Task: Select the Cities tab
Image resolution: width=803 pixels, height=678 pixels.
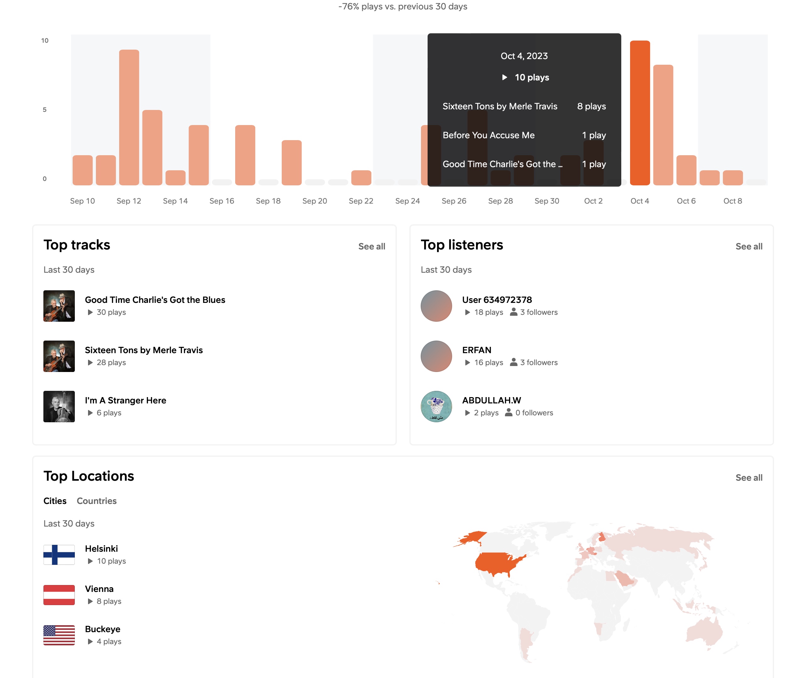Action: tap(55, 501)
